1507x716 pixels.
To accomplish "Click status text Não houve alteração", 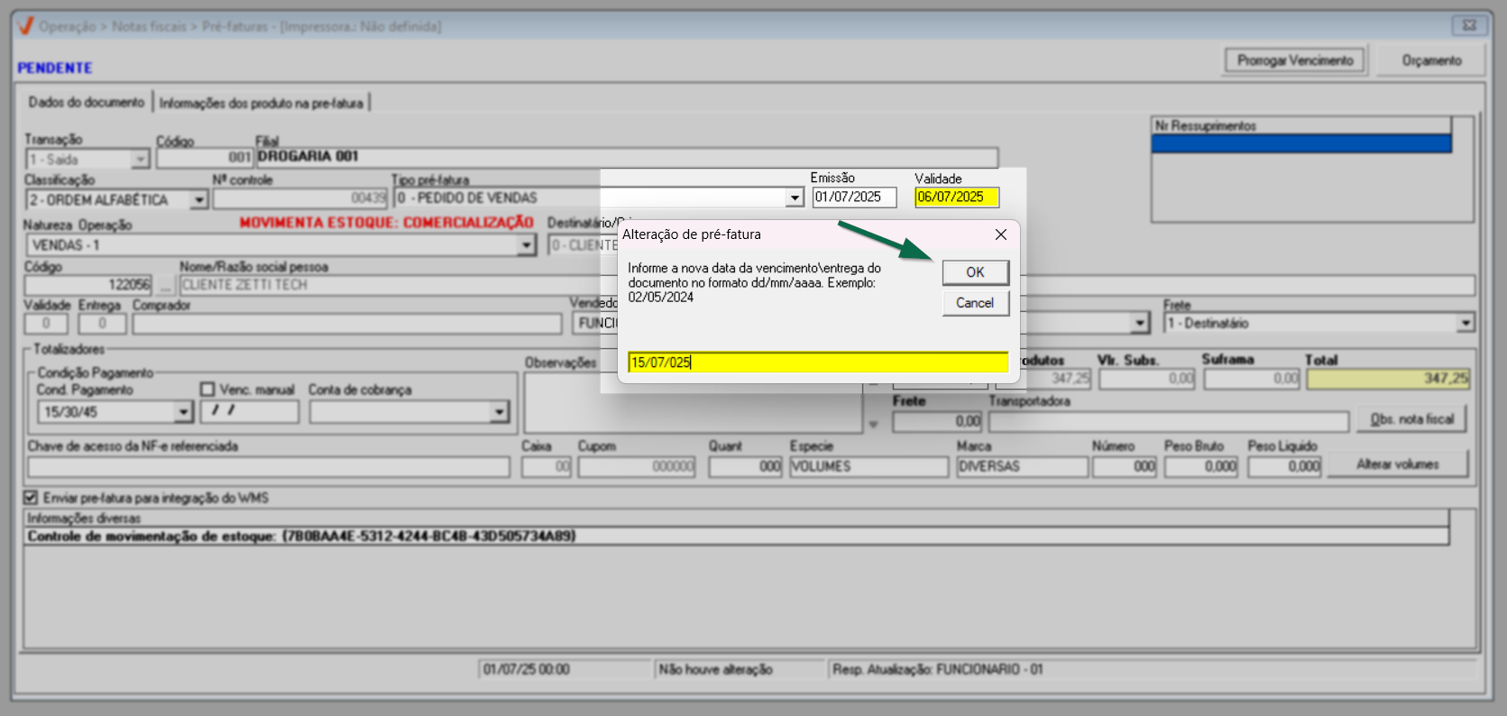I will (x=715, y=669).
